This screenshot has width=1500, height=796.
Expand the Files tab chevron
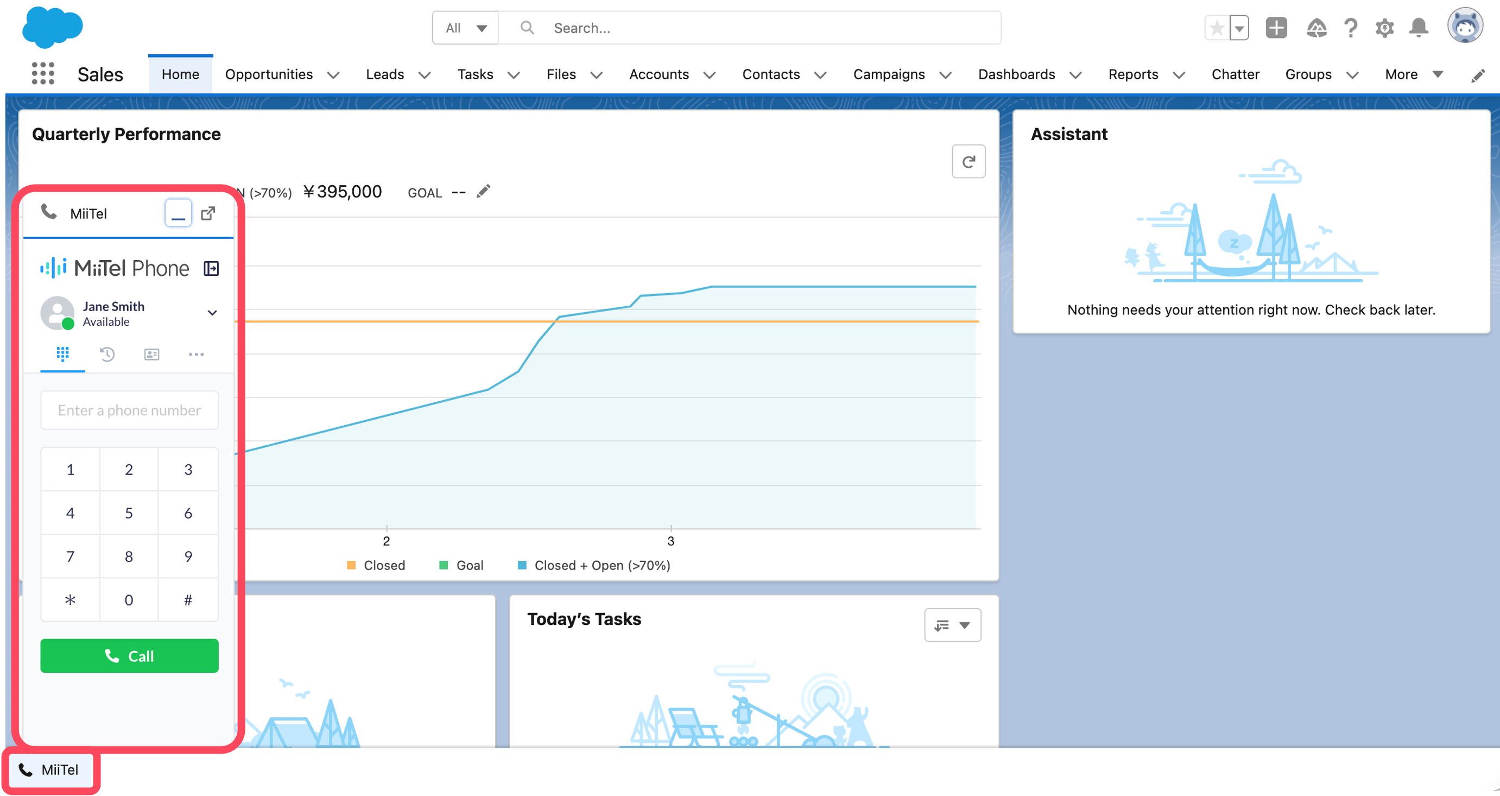click(596, 75)
